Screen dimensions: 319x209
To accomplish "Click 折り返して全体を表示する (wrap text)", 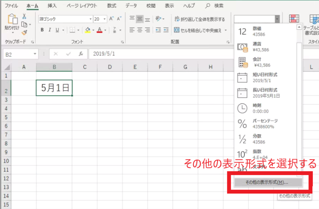I will pos(200,19).
